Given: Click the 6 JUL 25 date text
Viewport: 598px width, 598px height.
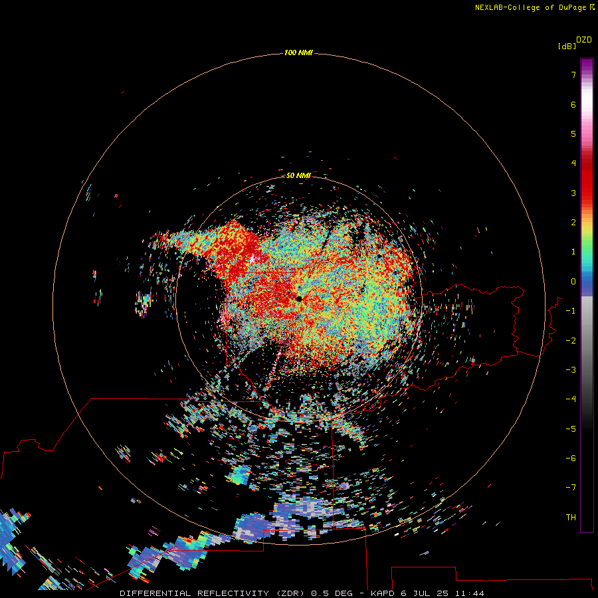Looking at the screenshot, I should [424, 593].
